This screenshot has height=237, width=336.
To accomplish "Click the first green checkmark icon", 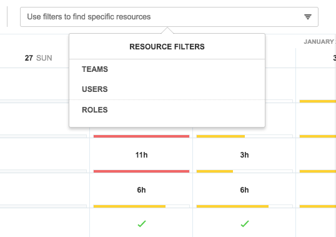I will click(142, 224).
